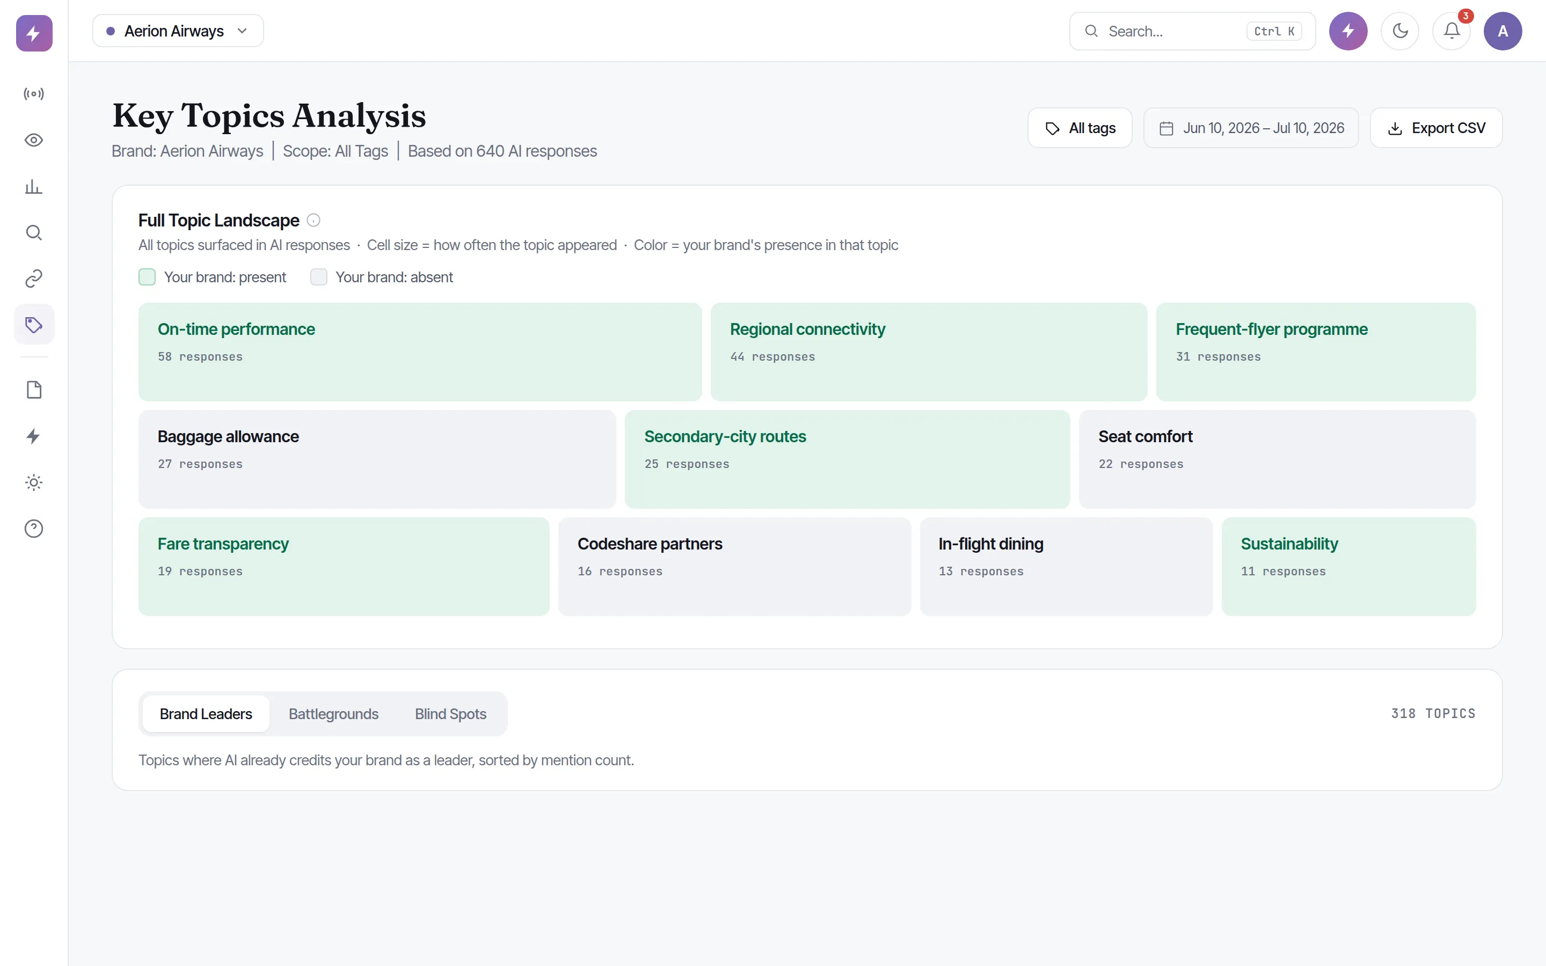Click the Your brand: absent legend swatch
Screen dimensions: 1546x966
pos(318,277)
